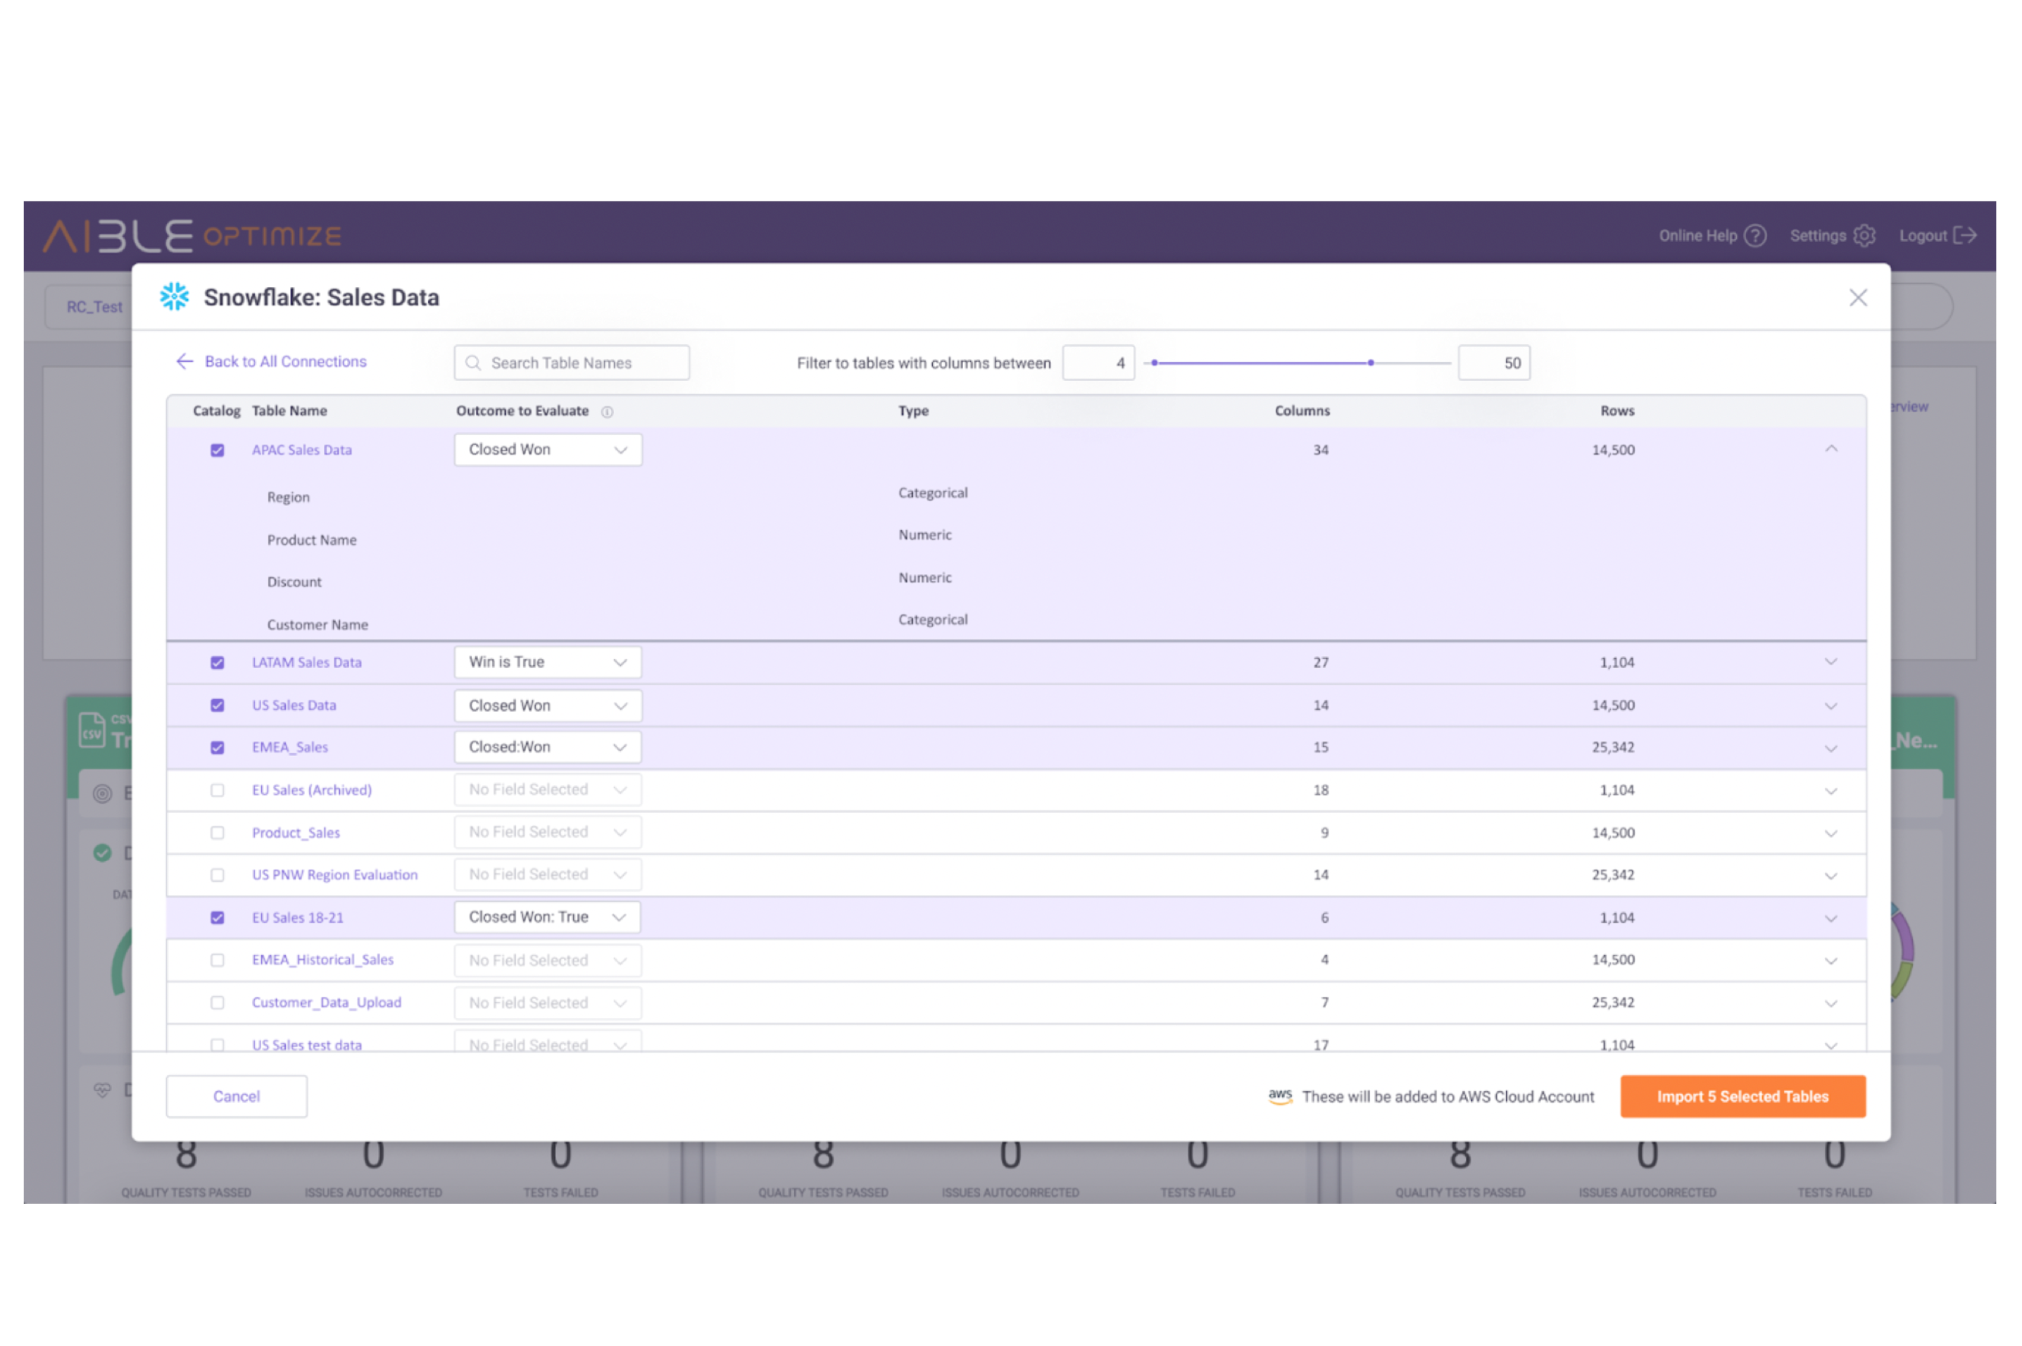This screenshot has width=2022, height=1346.
Task: Check the Customer_Data_Upload checkbox
Action: point(217,1002)
